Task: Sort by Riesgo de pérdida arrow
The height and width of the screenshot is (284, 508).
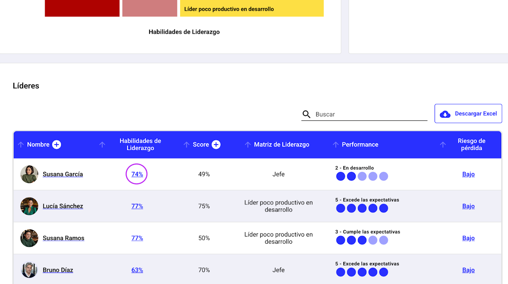Action: (x=443, y=145)
